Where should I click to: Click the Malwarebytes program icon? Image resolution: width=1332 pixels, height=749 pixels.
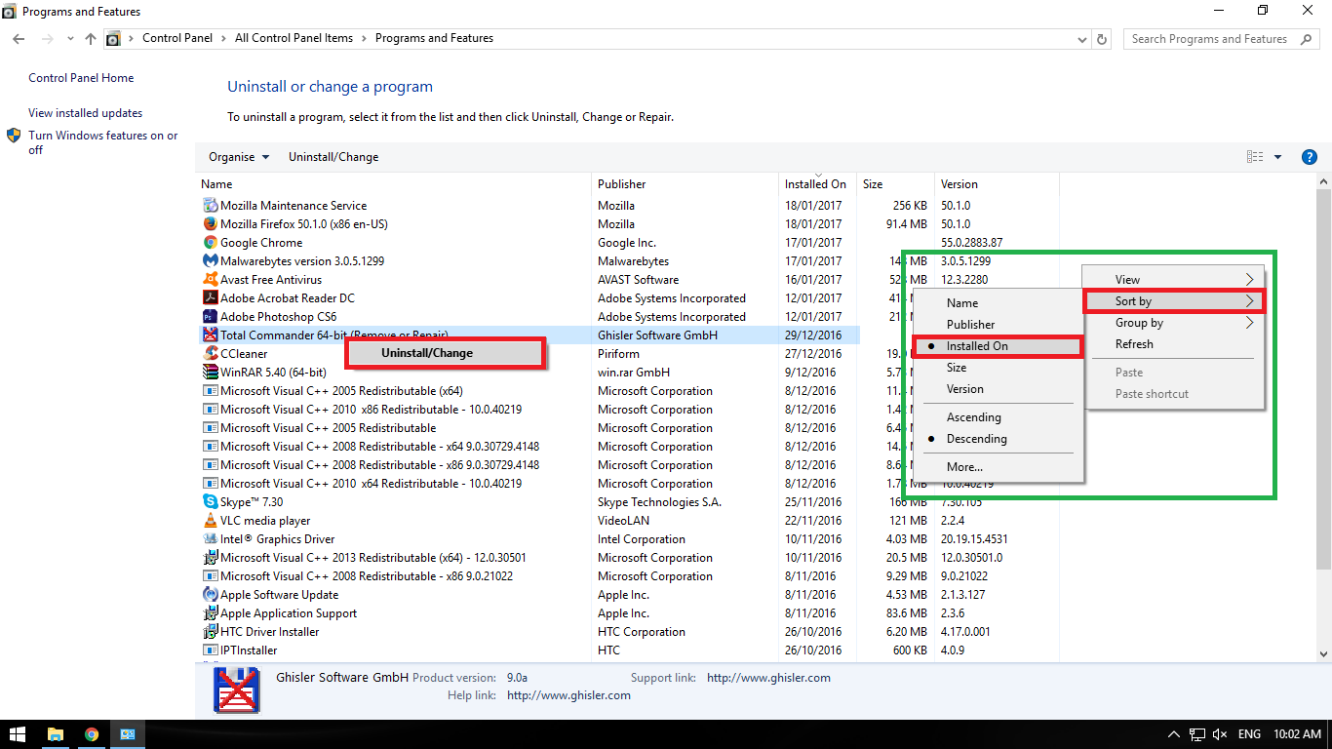pyautogui.click(x=210, y=261)
